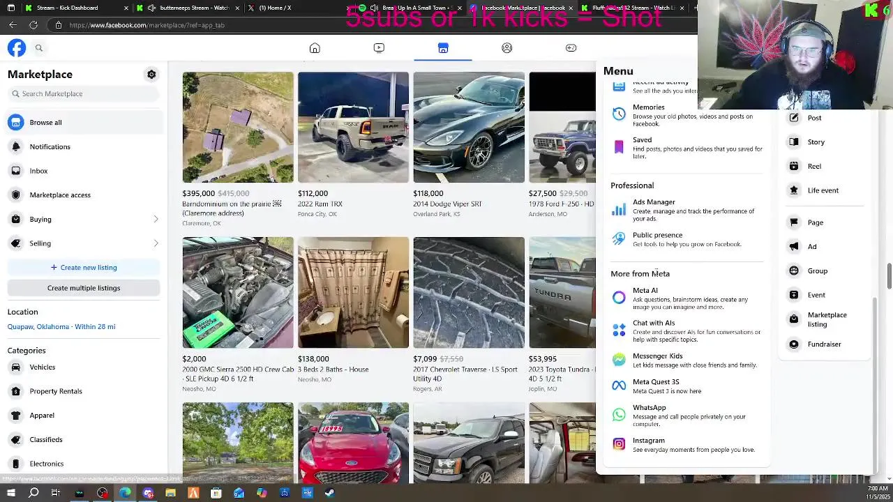Expand the Buying section
Image resolution: width=893 pixels, height=502 pixels.
tap(84, 219)
